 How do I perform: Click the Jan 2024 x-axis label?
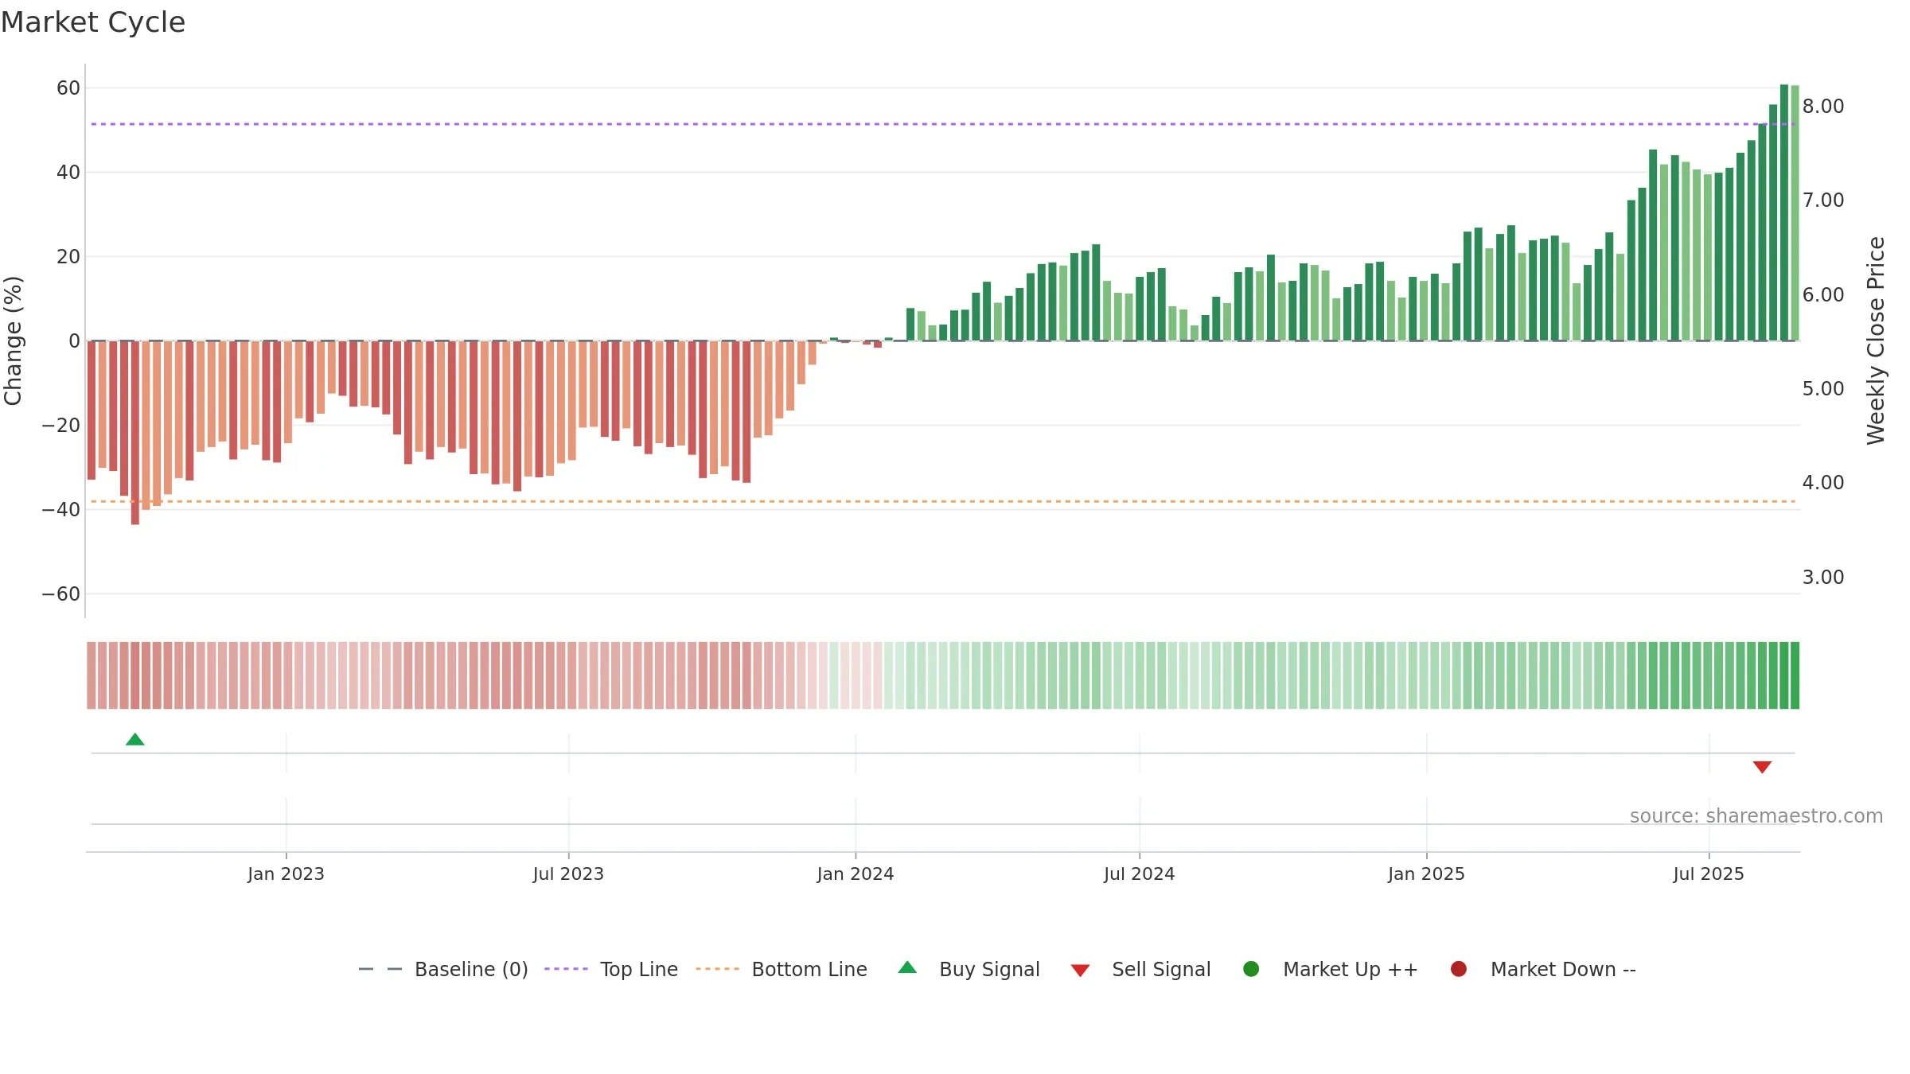click(x=856, y=874)
